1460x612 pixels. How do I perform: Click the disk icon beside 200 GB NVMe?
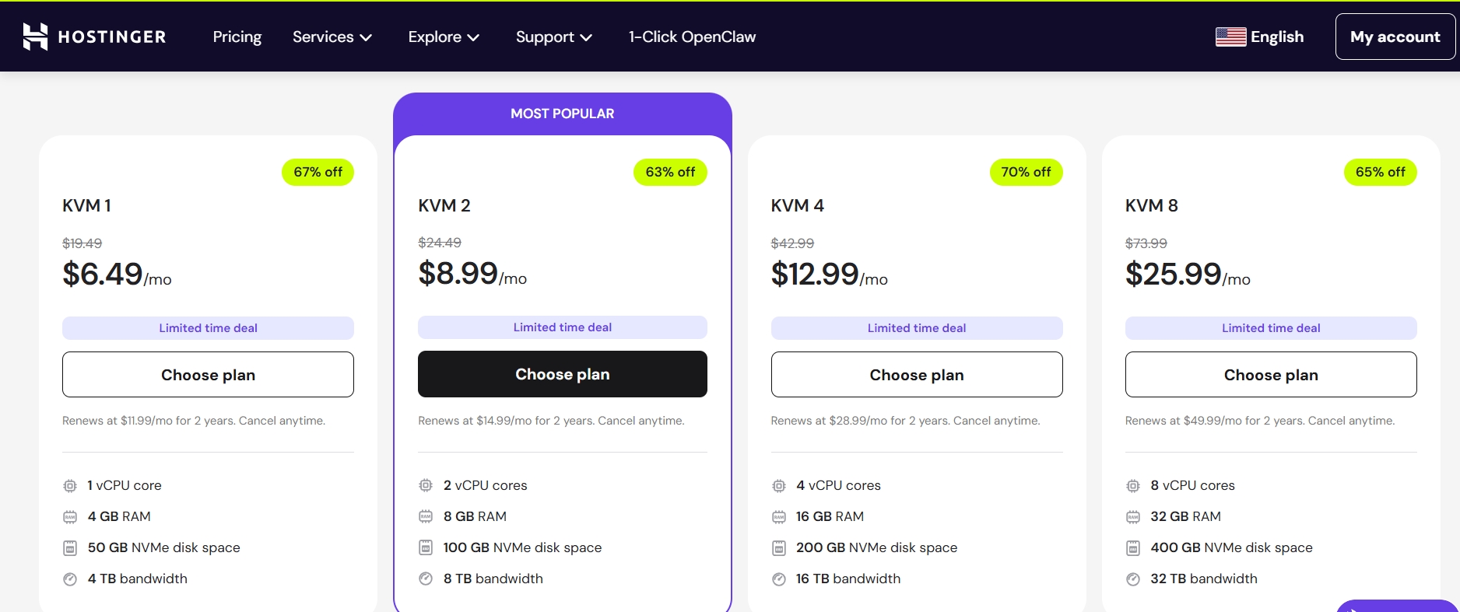[x=779, y=548]
